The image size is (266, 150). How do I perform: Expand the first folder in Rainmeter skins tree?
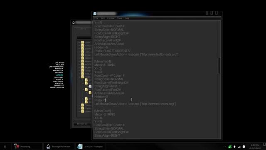coord(79,42)
